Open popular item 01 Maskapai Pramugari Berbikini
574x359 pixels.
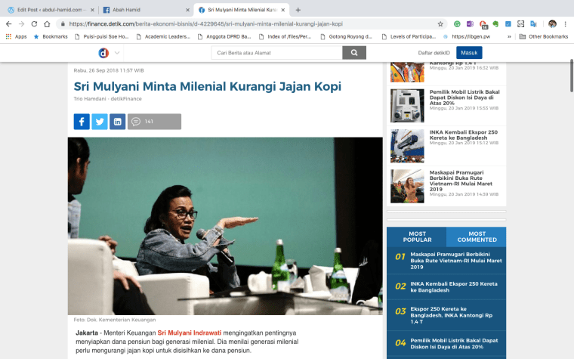(x=455, y=261)
